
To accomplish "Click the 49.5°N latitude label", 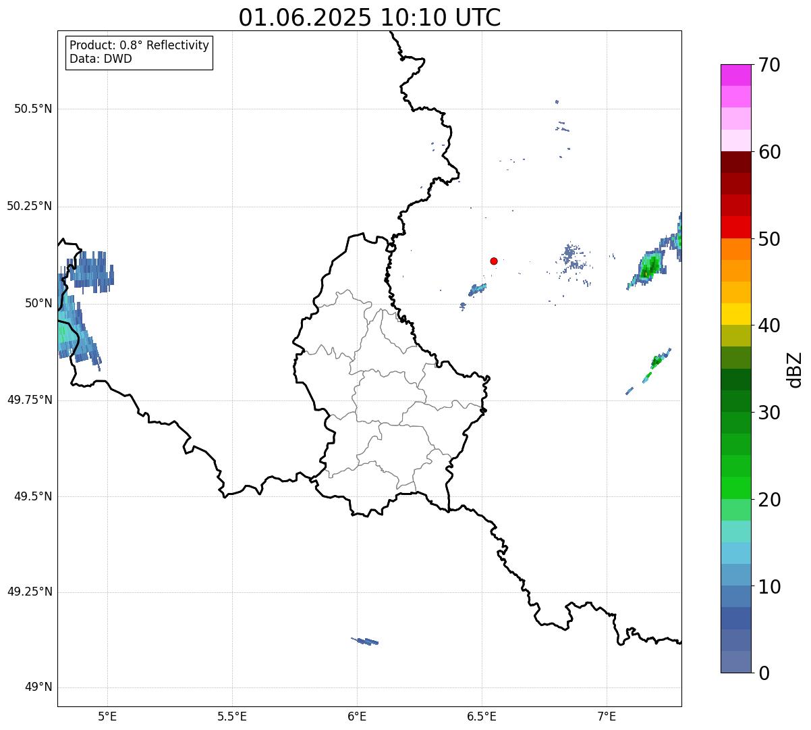I will click(33, 496).
